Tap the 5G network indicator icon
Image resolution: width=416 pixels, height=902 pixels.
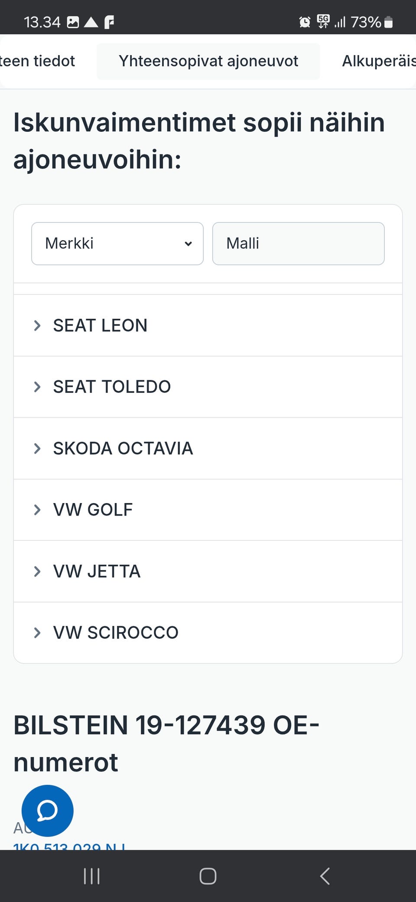pos(323,21)
